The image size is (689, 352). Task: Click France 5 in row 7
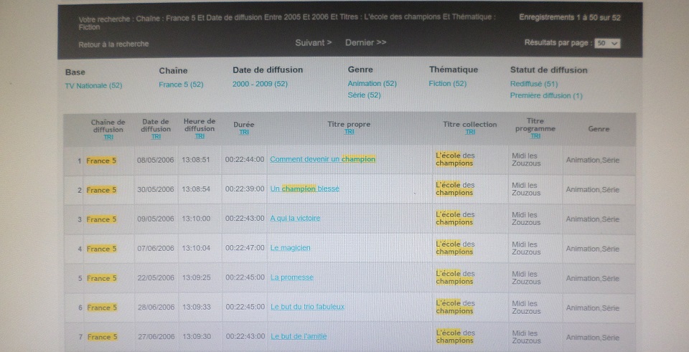[x=102, y=337]
